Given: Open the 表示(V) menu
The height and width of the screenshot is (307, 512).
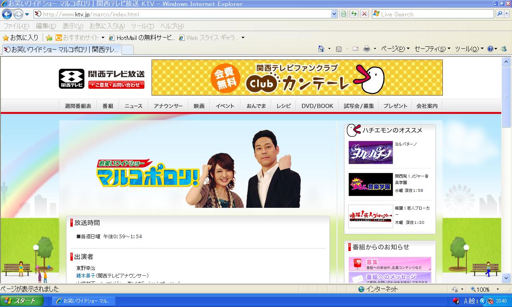Looking at the screenshot, I should [x=73, y=26].
